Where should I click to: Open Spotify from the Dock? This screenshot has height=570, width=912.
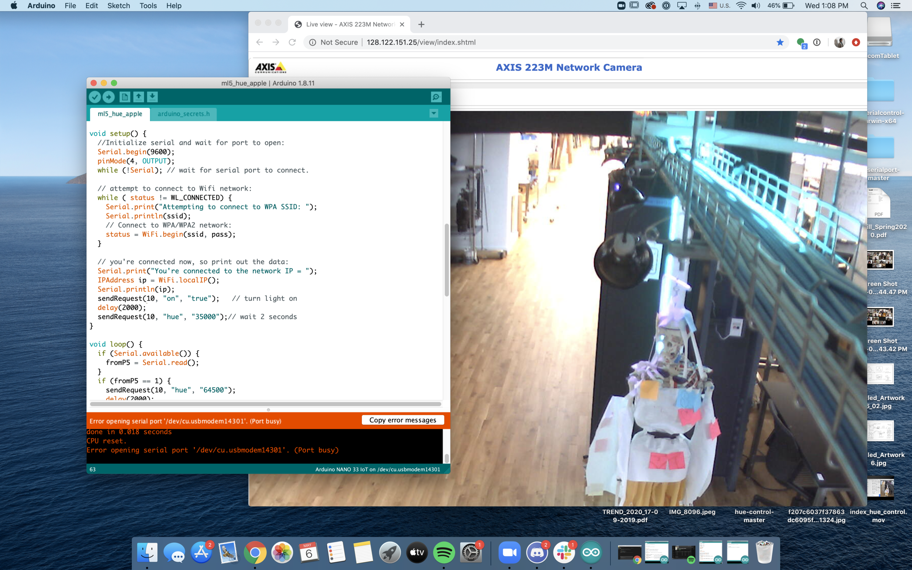point(444,552)
